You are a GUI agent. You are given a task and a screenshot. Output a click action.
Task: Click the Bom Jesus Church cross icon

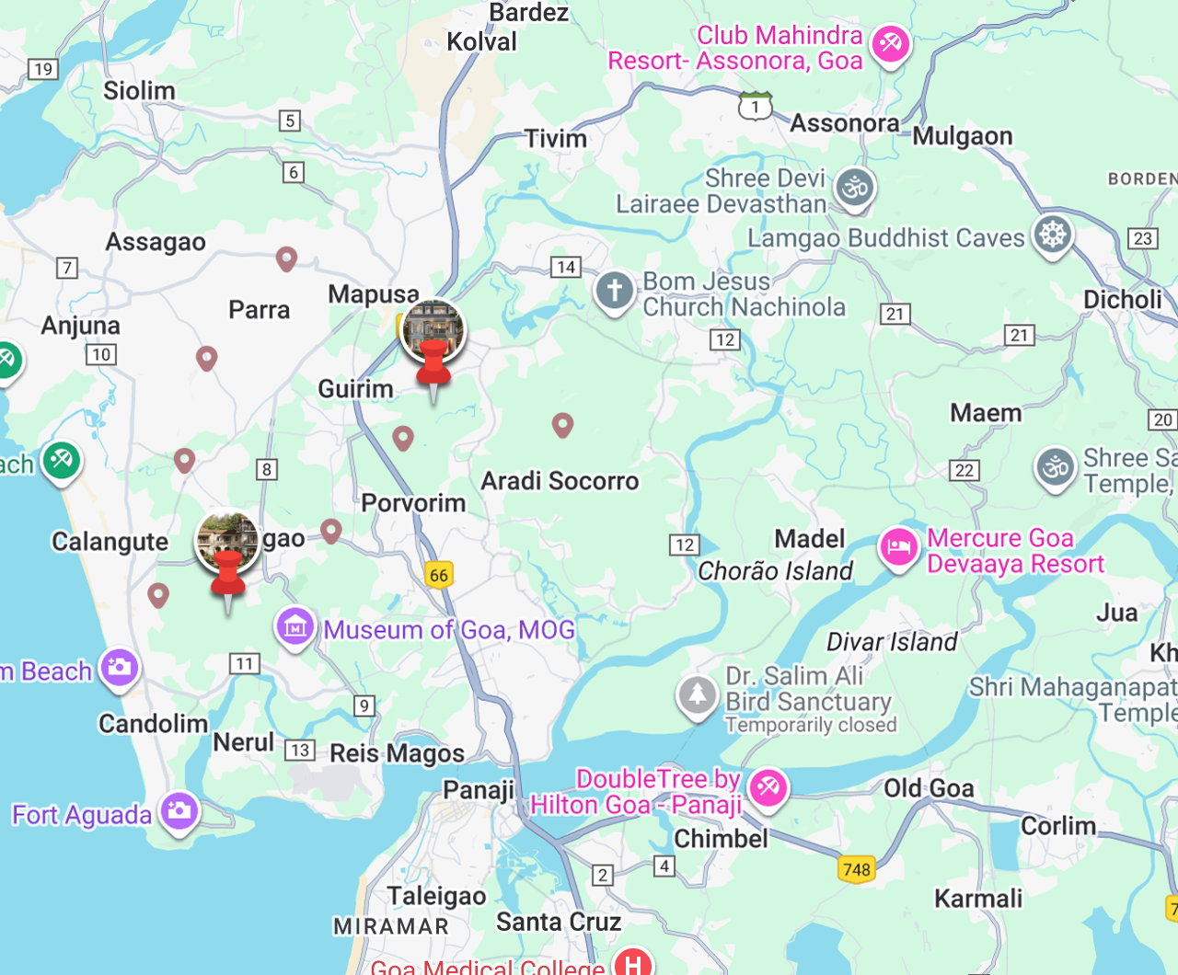click(x=615, y=292)
